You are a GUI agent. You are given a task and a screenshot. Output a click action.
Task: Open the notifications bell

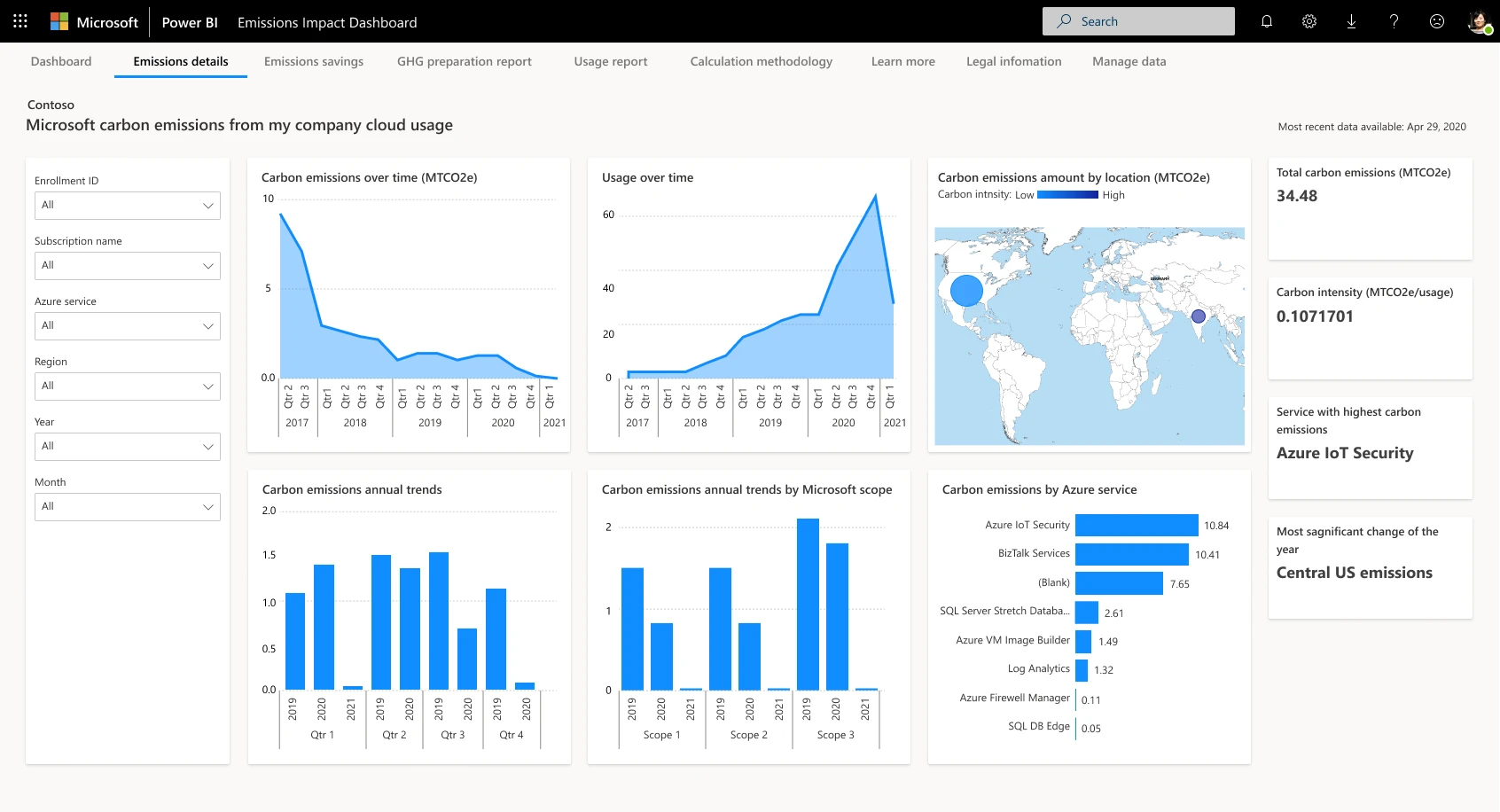(x=1266, y=20)
